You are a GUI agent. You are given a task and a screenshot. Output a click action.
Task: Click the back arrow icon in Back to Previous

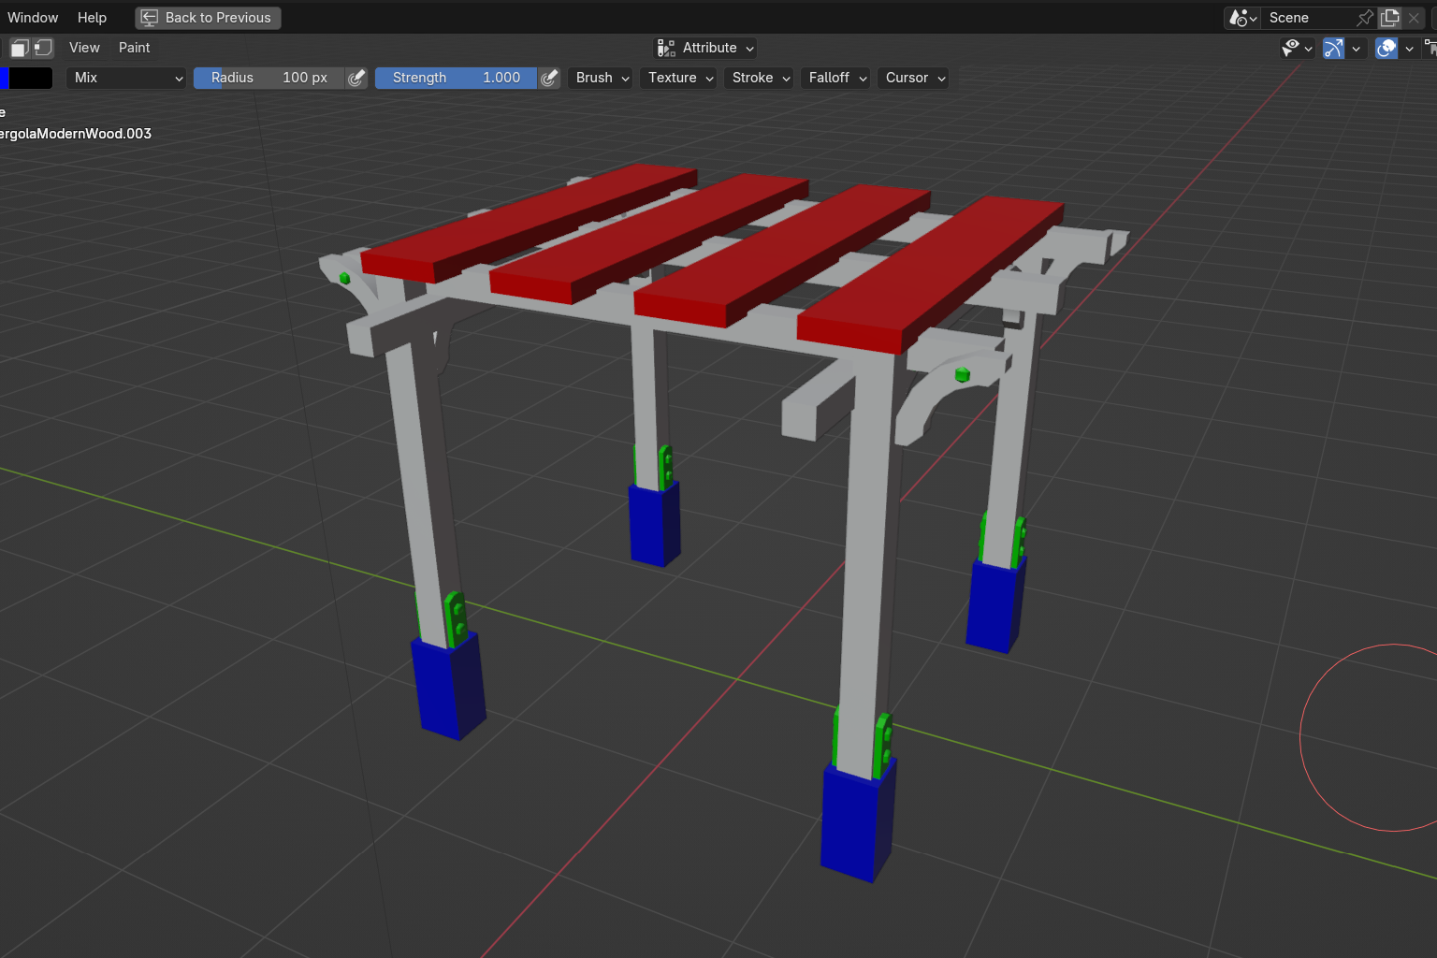coord(150,18)
